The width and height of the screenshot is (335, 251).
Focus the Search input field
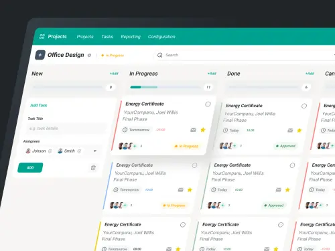click(x=245, y=55)
